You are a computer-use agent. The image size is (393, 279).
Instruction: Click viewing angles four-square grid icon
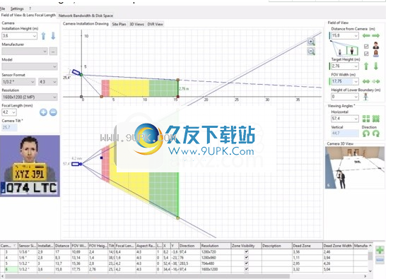[x=366, y=119]
